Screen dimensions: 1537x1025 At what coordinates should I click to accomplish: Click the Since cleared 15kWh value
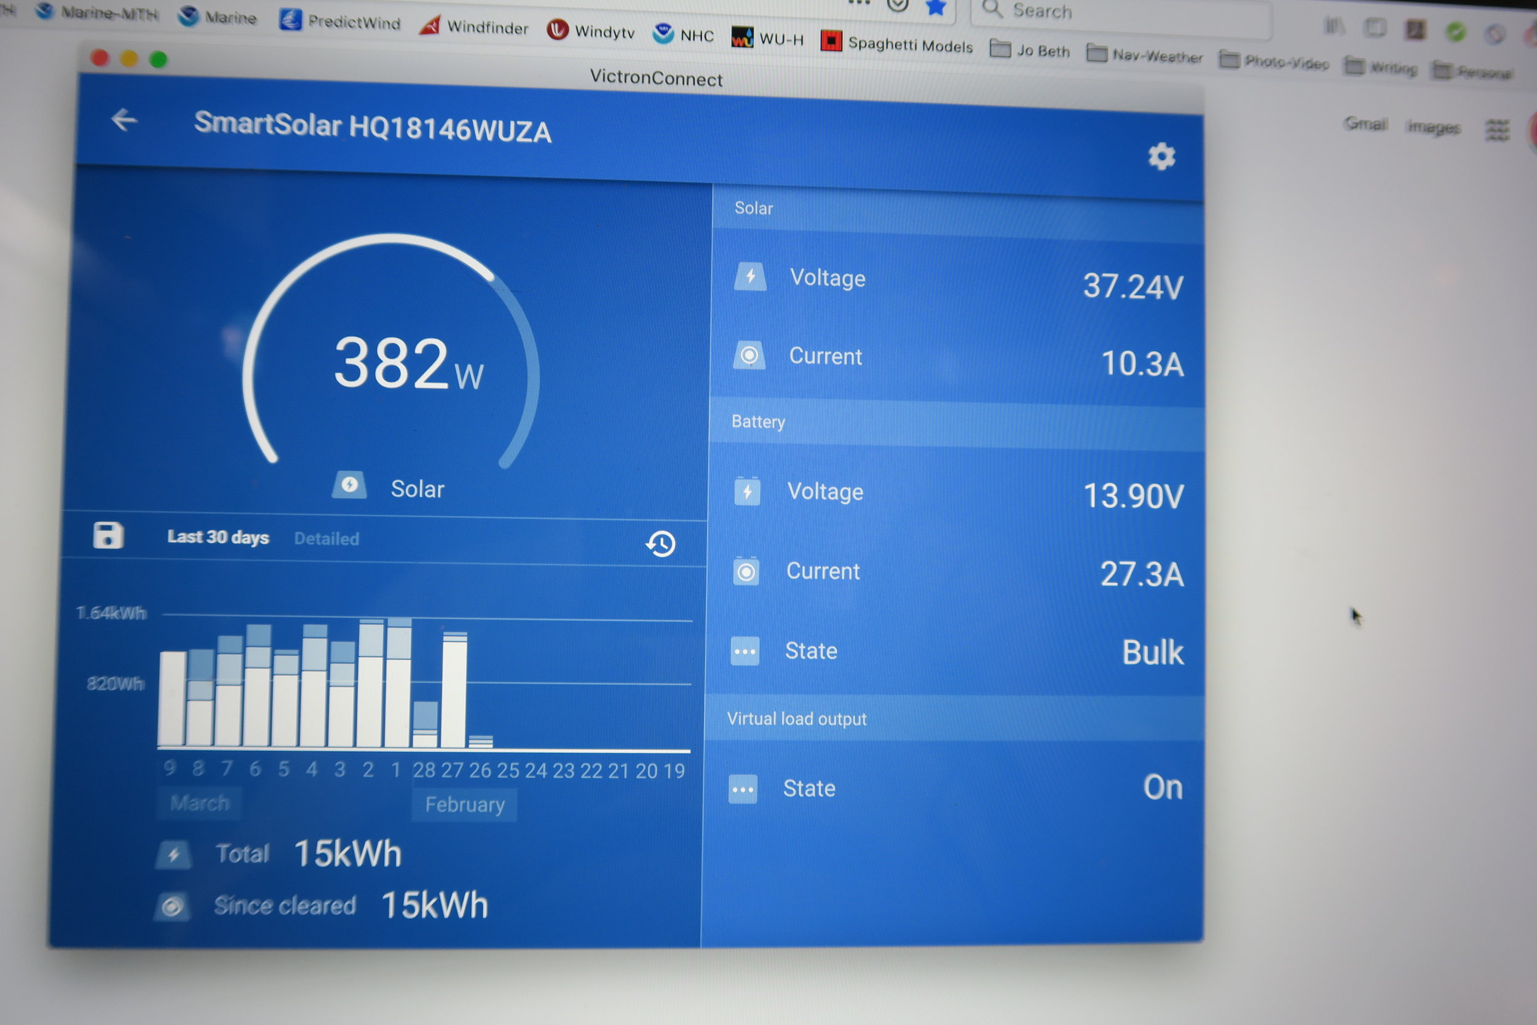(435, 905)
